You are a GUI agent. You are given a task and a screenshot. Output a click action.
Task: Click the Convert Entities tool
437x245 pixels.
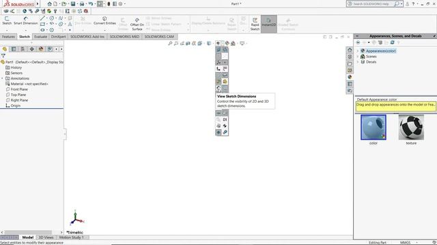pos(104,20)
